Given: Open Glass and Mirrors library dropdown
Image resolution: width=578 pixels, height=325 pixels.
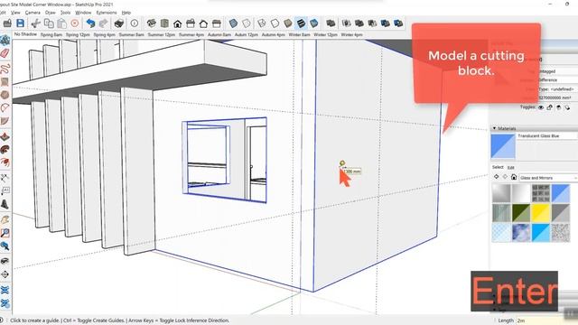Looking at the screenshot, I should pyautogui.click(x=548, y=178).
